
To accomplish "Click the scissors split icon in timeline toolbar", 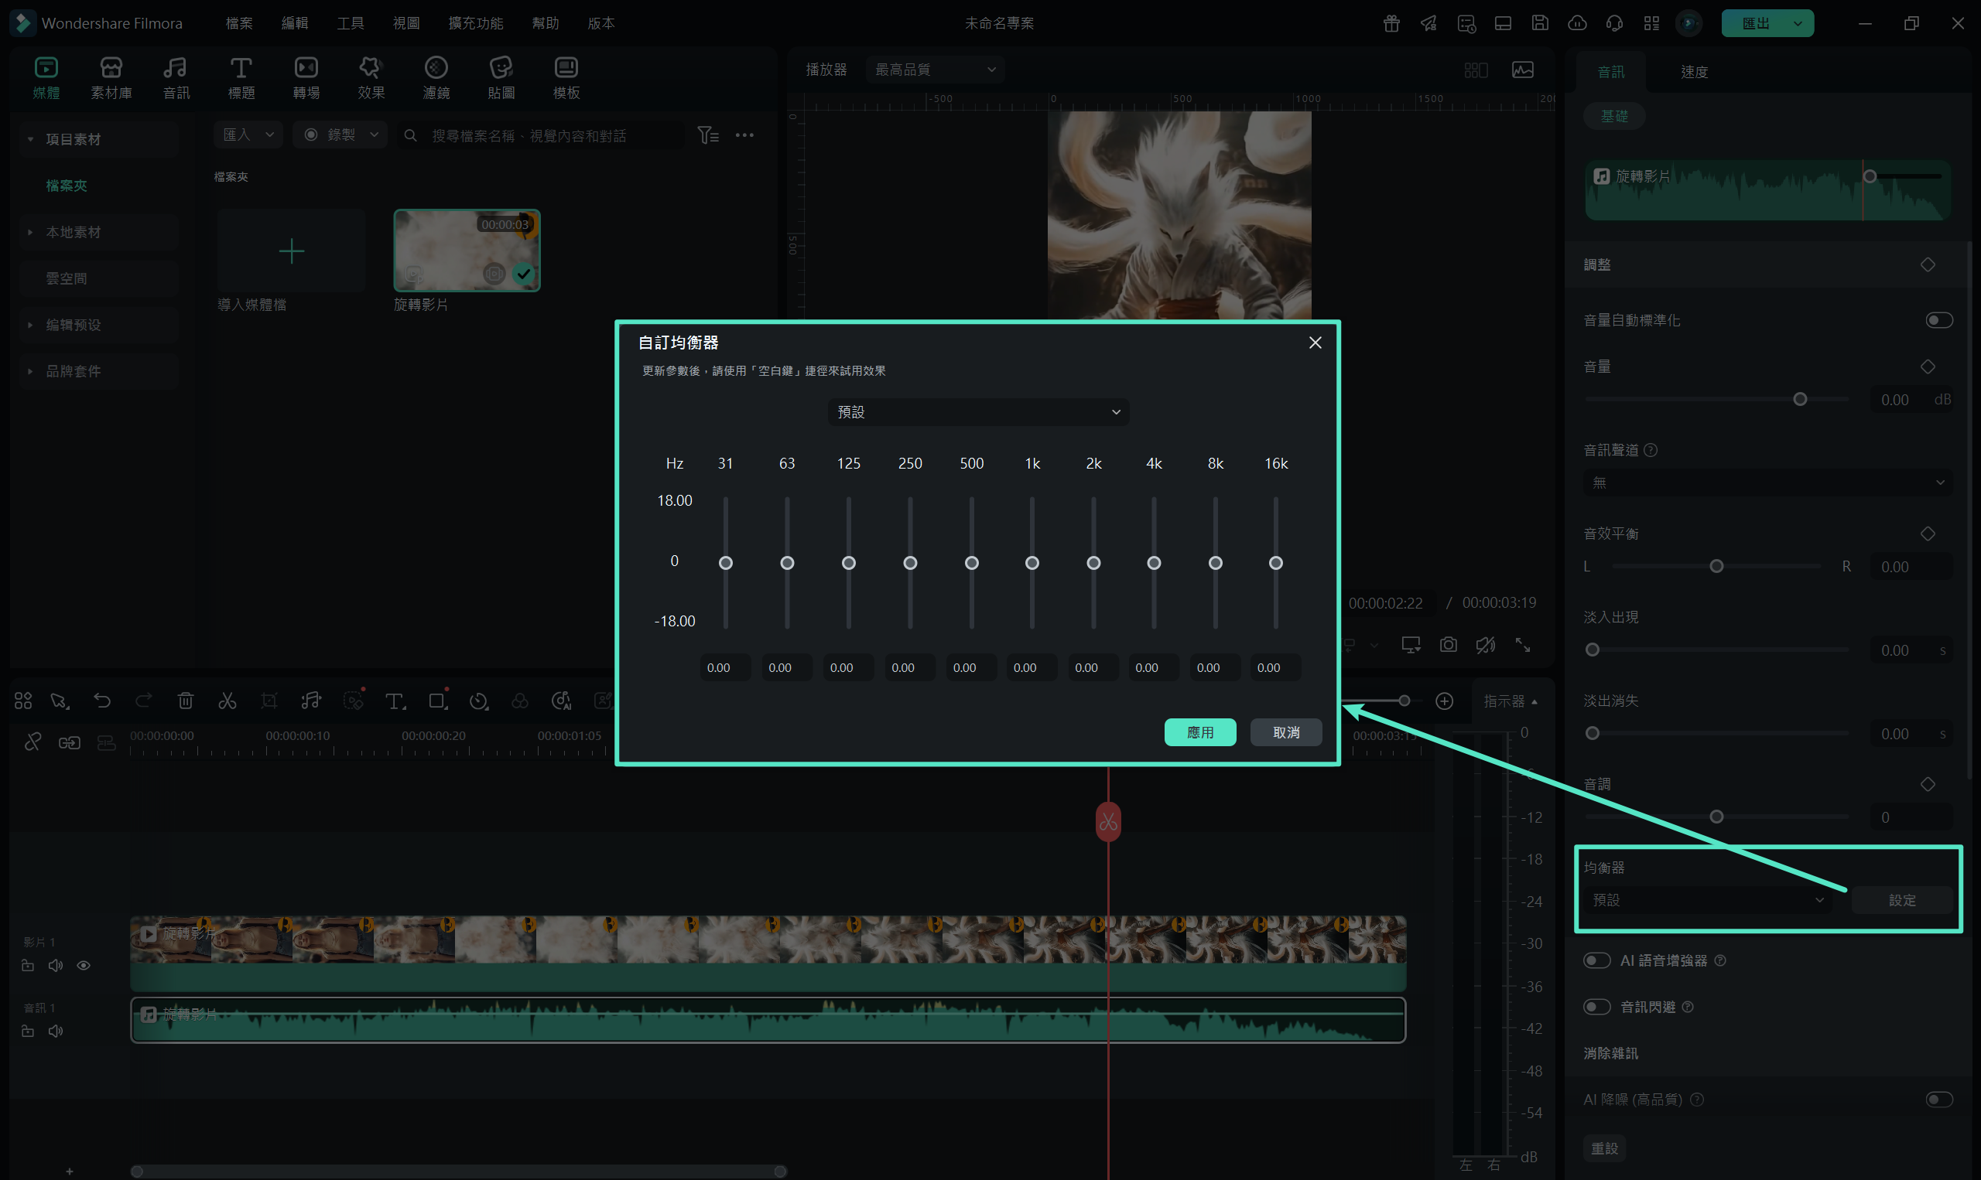I will (228, 701).
